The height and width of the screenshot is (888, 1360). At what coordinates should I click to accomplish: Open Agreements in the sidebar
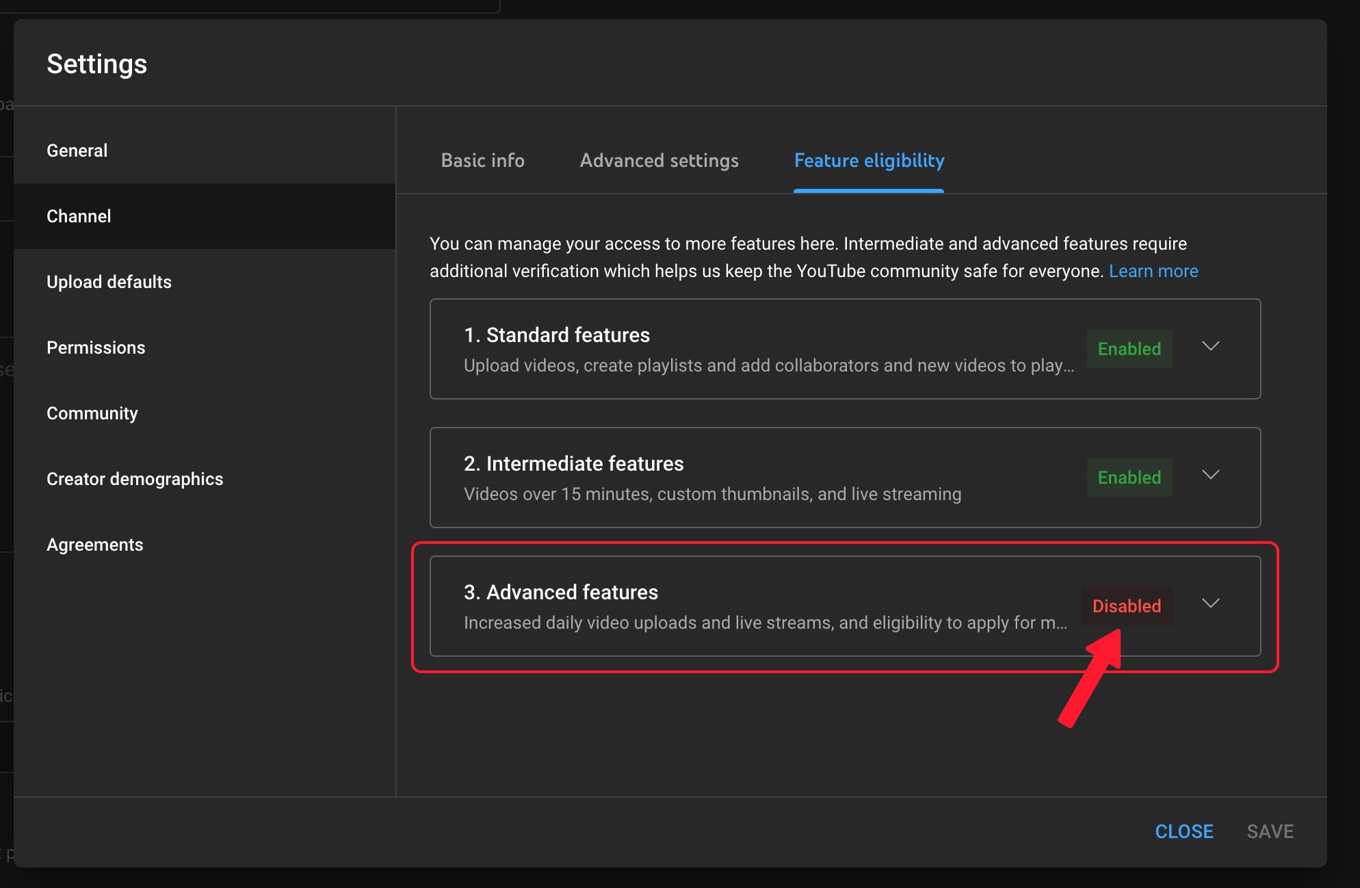(x=95, y=545)
